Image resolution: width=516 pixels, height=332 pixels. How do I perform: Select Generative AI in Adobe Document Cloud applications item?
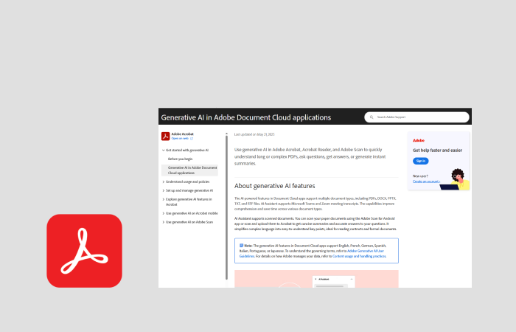click(189, 170)
